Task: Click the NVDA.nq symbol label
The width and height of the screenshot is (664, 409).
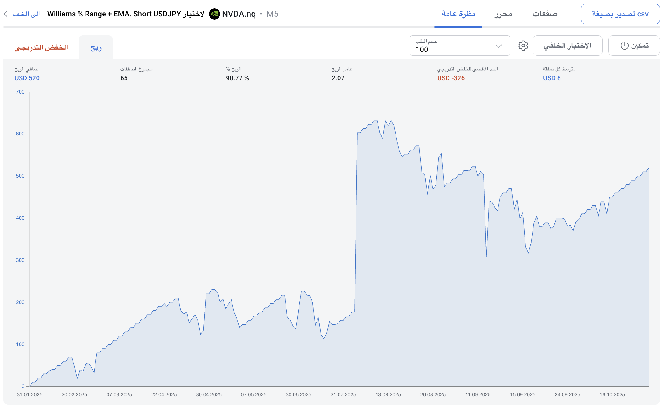Action: point(239,14)
